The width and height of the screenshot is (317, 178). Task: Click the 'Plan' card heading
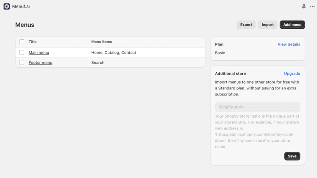[x=219, y=44]
